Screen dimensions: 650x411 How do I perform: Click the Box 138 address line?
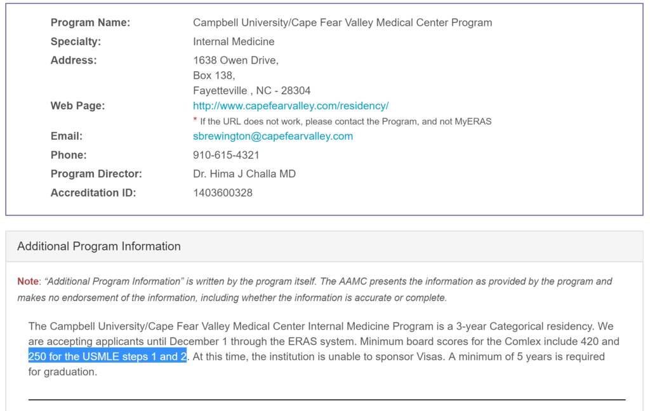click(214, 76)
